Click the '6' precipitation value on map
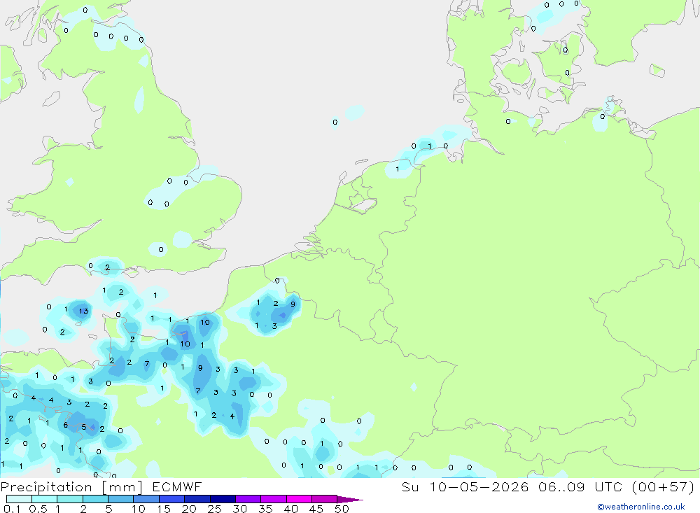Image resolution: width=700 pixels, height=513 pixels. (x=66, y=425)
